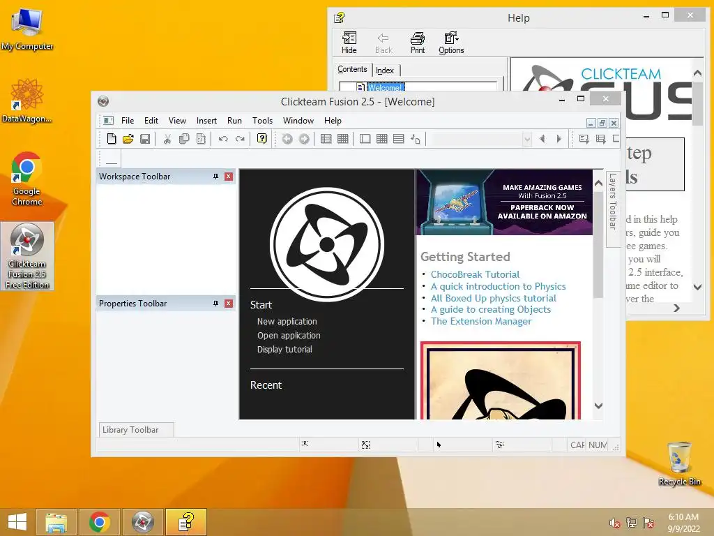Click the Welcome page scrollbar down arrow
The height and width of the screenshot is (536, 714).
click(598, 405)
